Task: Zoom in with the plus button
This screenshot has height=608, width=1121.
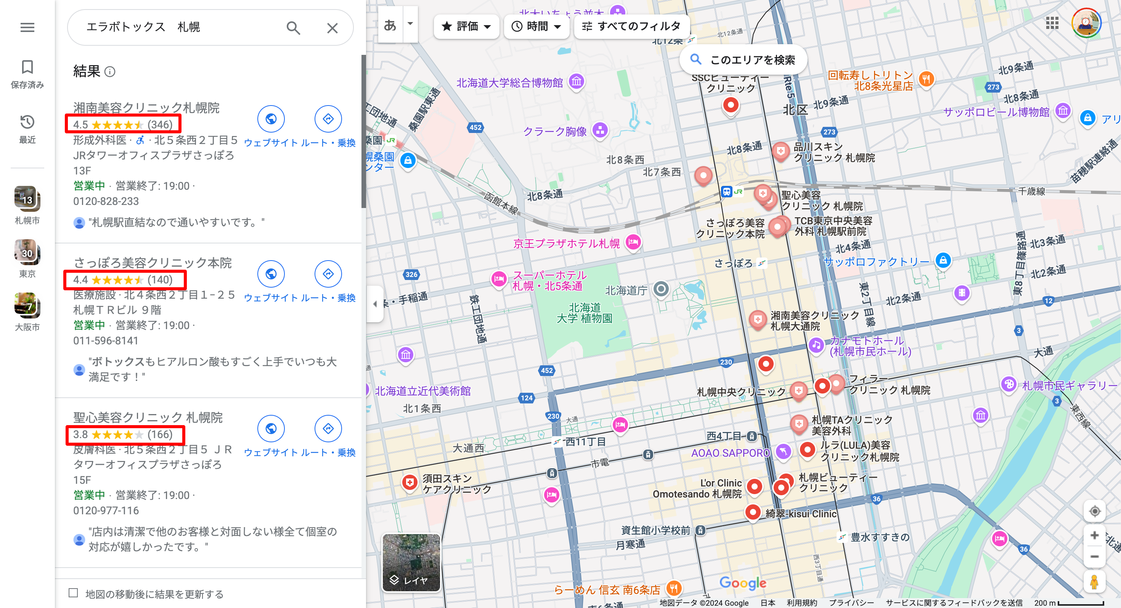Action: (x=1094, y=535)
